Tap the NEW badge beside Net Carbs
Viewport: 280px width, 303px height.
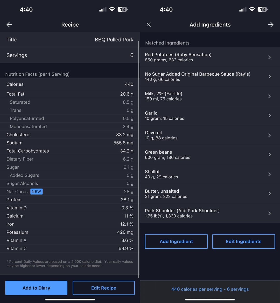point(36,191)
